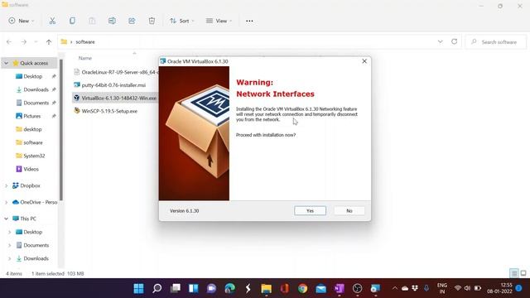Viewport: 530px width, 298px height.
Task: Click the Paste icon in Explorer toolbar
Action: tap(92, 21)
